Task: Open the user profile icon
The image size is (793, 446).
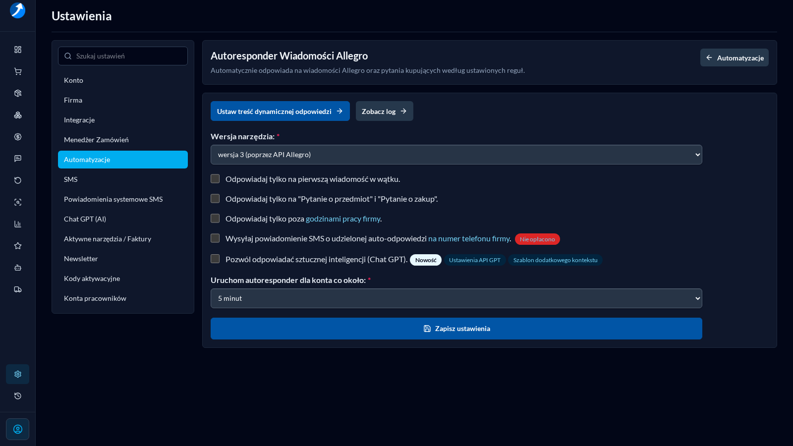Action: point(18,429)
